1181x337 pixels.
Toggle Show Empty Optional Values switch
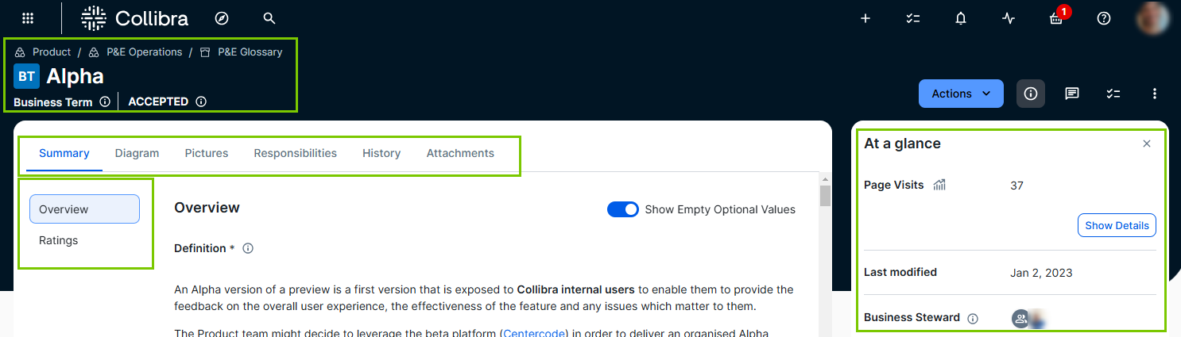tap(623, 209)
